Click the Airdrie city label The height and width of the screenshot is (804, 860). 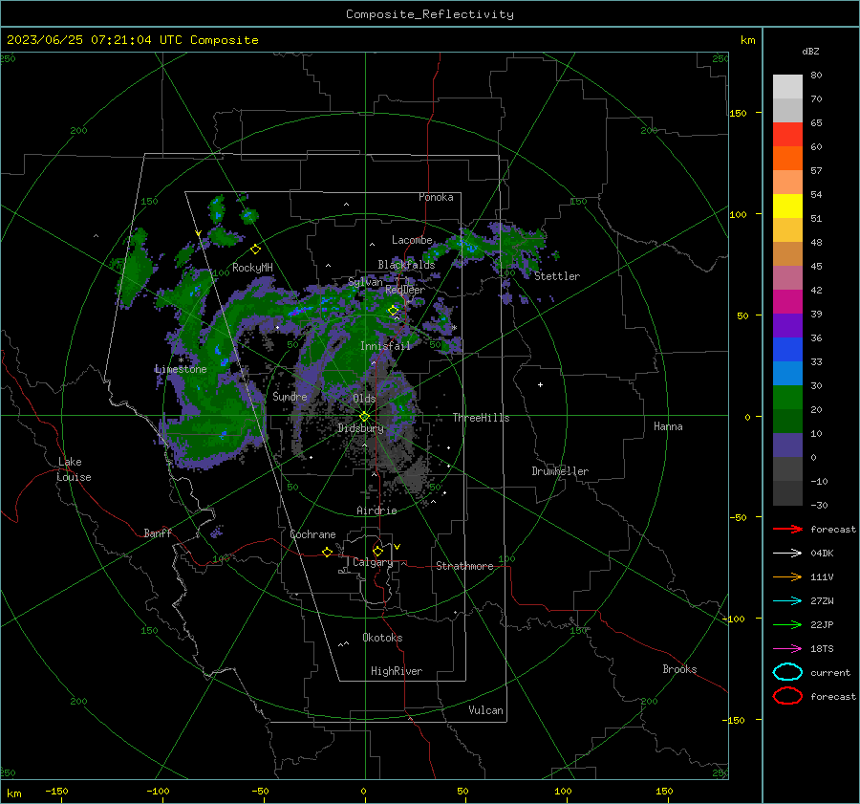click(376, 511)
